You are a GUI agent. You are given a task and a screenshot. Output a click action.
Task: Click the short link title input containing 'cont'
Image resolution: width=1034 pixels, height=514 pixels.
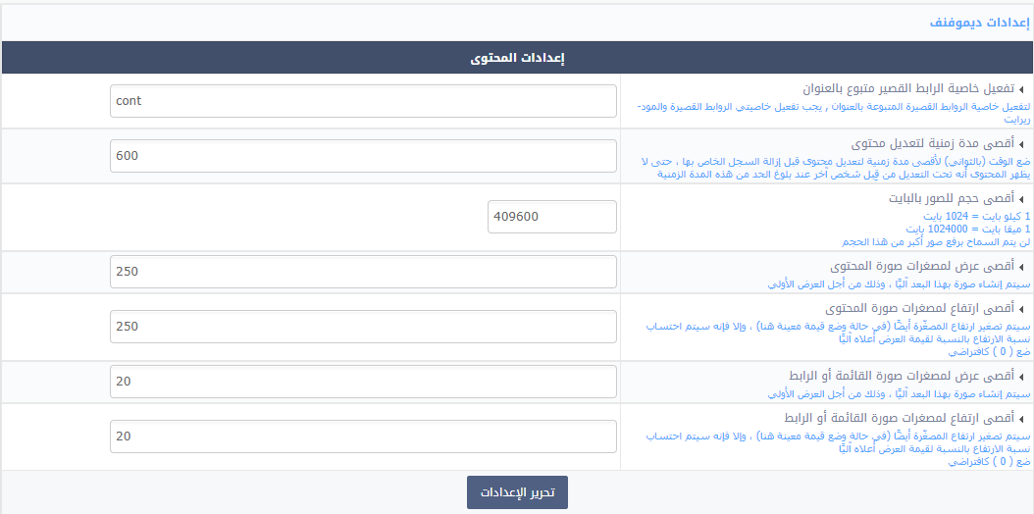point(363,101)
